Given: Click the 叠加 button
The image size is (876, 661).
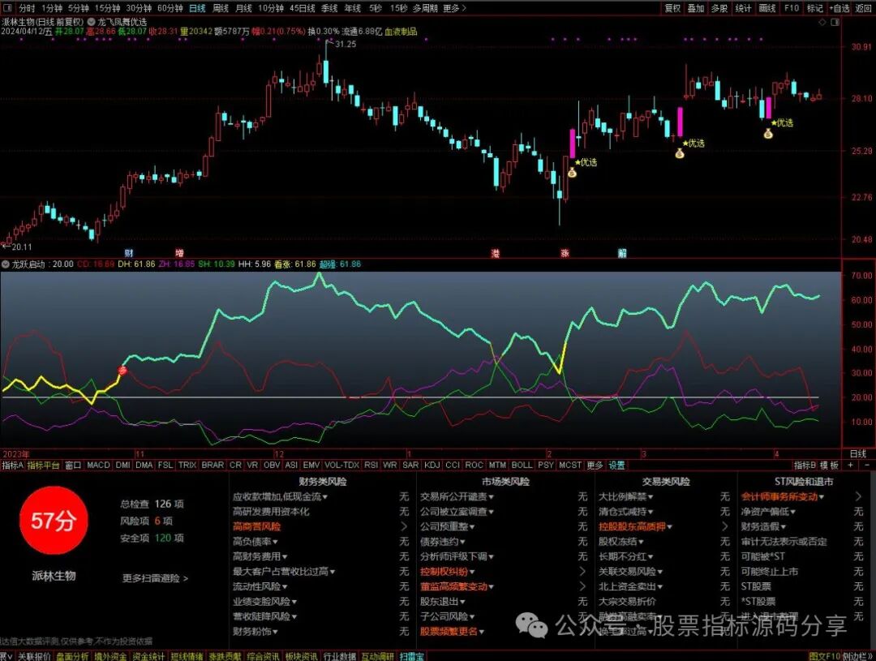Looking at the screenshot, I should 696,8.
